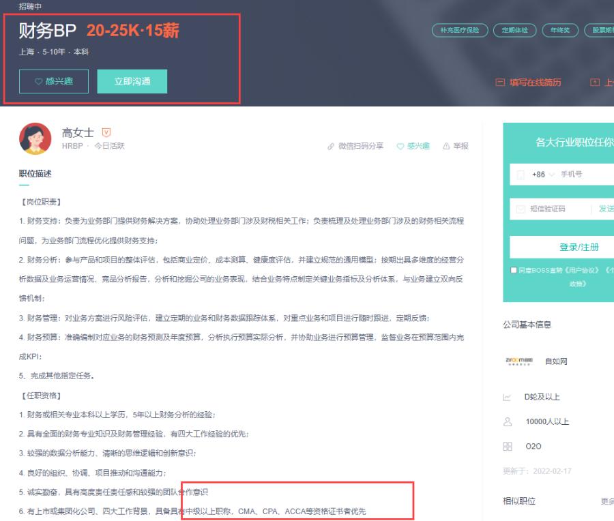
Task: Click the heart icon inside 感兴趣 button
Action: (x=39, y=81)
